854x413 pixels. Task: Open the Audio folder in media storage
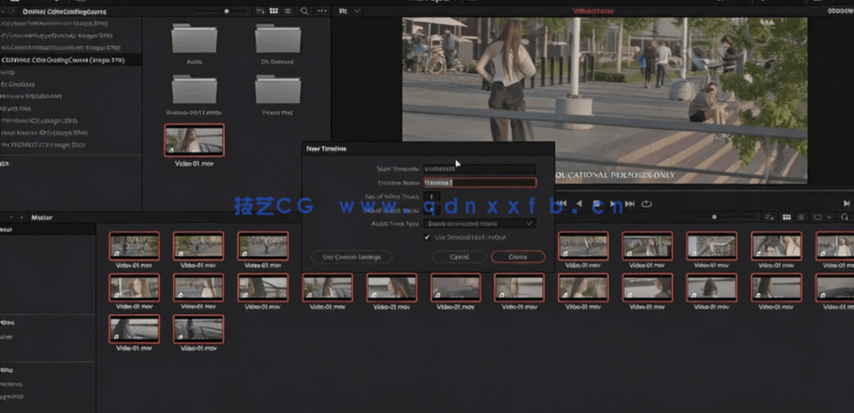tap(194, 38)
